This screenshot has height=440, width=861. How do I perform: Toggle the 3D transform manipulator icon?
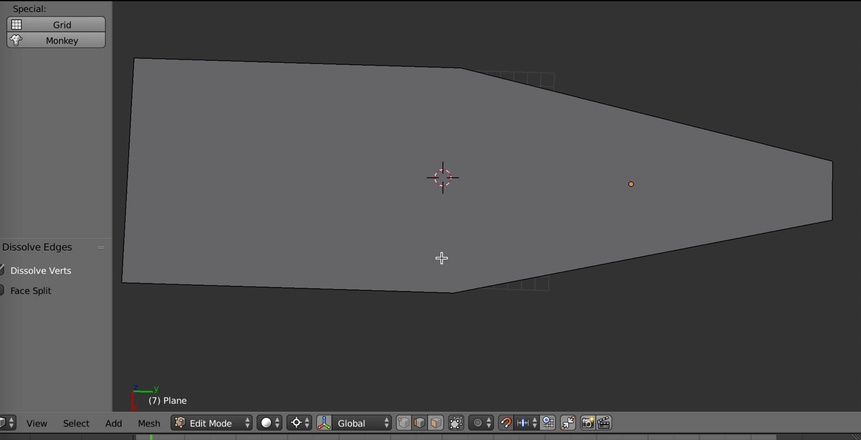click(324, 423)
